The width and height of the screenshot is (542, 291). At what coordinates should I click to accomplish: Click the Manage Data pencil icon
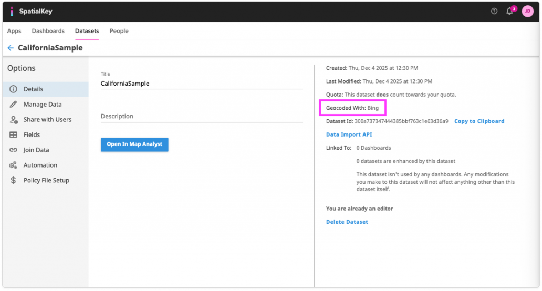pos(14,105)
